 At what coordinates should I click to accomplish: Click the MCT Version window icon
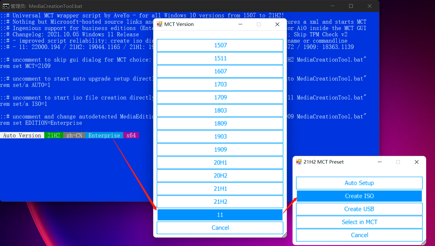pyautogui.click(x=160, y=24)
